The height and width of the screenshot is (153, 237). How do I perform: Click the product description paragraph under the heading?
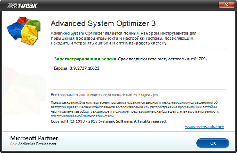click(x=124, y=38)
